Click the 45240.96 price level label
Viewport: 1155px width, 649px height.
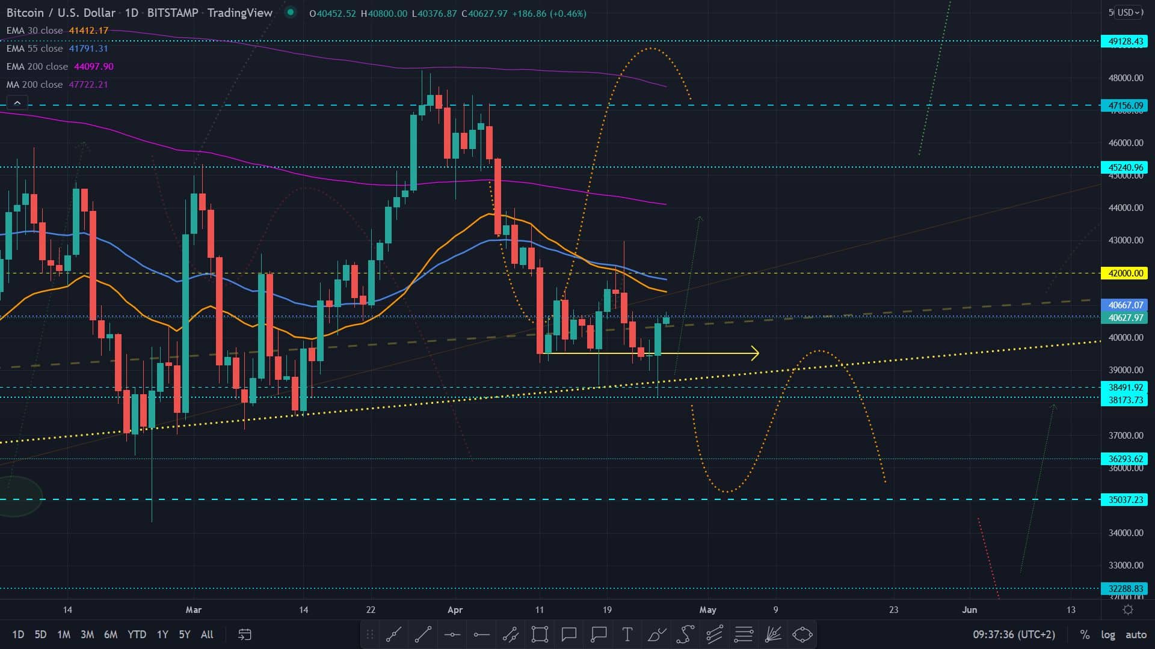tap(1124, 168)
